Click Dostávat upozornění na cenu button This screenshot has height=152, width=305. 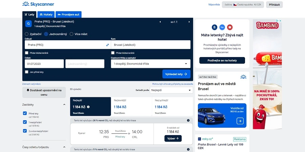point(44,93)
